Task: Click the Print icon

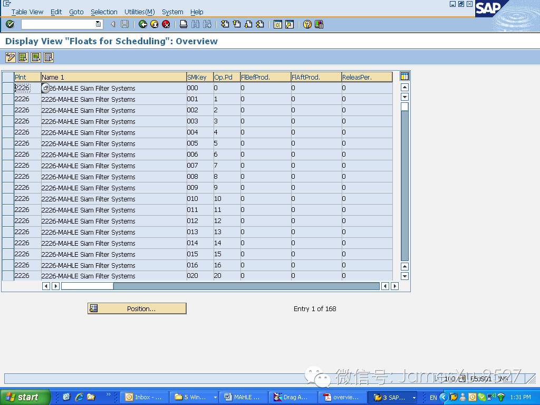Action: coord(184,24)
